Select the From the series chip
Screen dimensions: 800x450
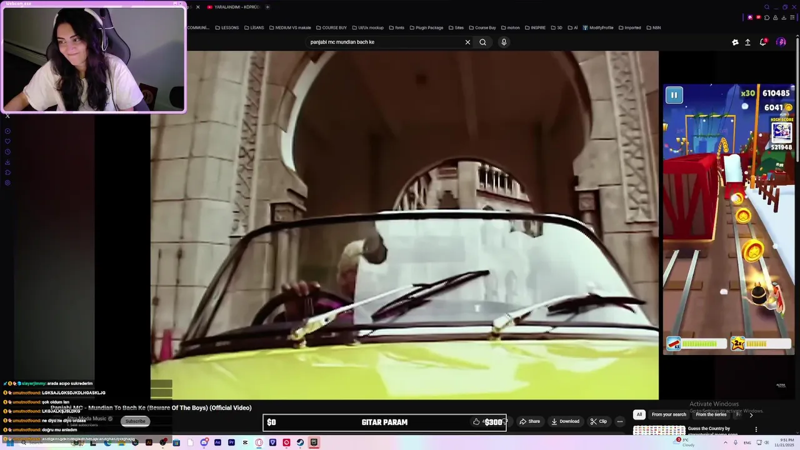[711, 414]
